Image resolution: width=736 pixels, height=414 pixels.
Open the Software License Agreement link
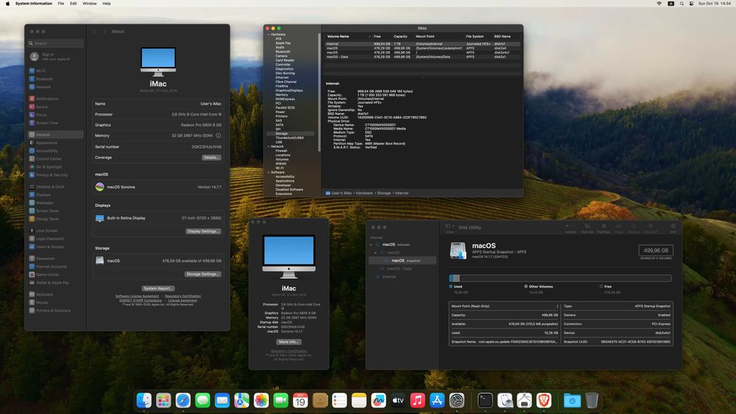point(138,296)
